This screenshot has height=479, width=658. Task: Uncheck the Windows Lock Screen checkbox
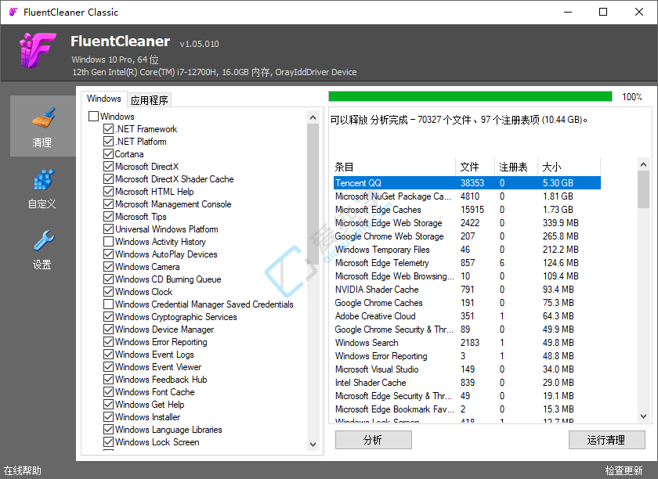pos(108,442)
